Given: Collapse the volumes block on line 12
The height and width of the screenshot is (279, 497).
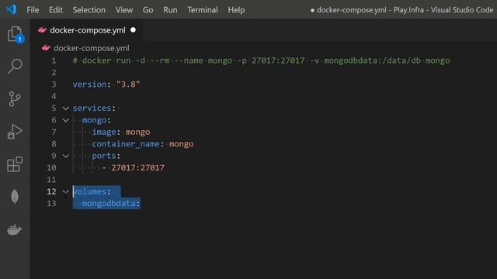Looking at the screenshot, I should click(65, 191).
